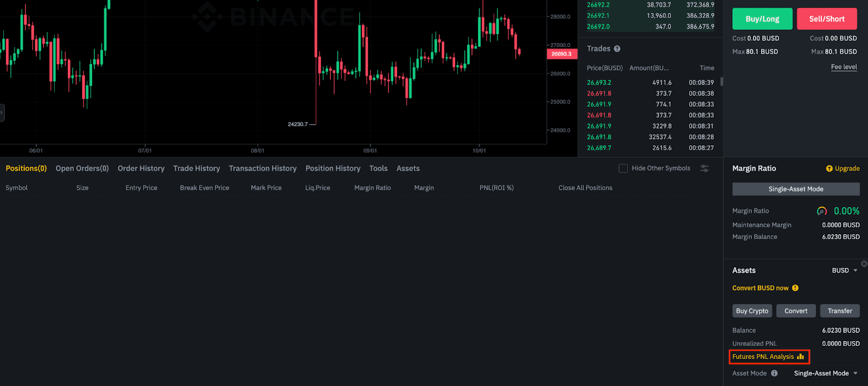Open the Single-Asset Mode dropdown at bottom
The height and width of the screenshot is (386, 868).
pos(826,373)
